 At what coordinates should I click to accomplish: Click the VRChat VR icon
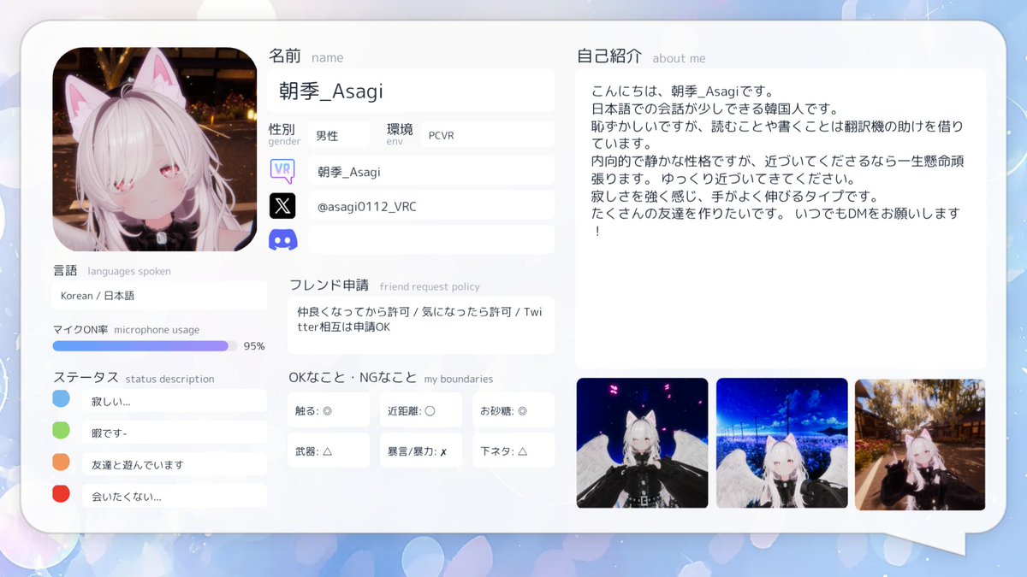282,171
